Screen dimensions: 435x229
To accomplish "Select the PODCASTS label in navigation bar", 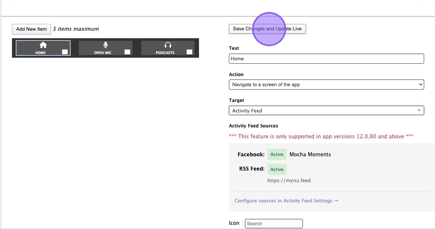I will [165, 53].
